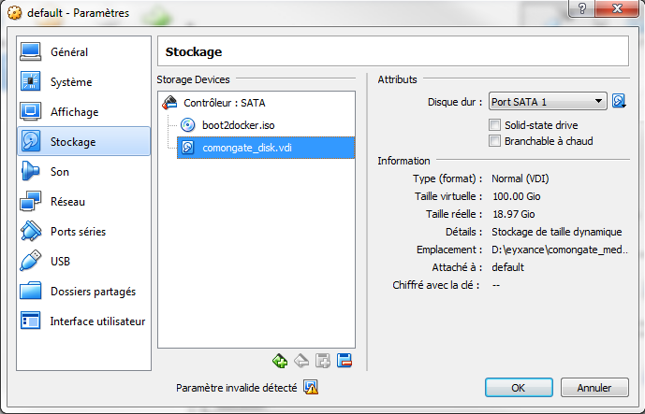Click the D:\eyxance location path value
Screen dimensions: 645x414
point(560,250)
